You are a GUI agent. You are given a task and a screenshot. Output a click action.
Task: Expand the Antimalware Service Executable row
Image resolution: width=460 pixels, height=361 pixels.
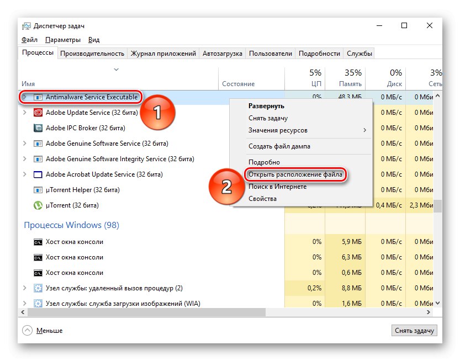(x=24, y=97)
